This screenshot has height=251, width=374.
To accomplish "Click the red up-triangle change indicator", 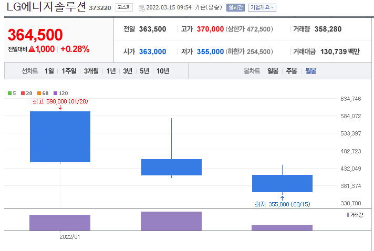I will 32,49.
